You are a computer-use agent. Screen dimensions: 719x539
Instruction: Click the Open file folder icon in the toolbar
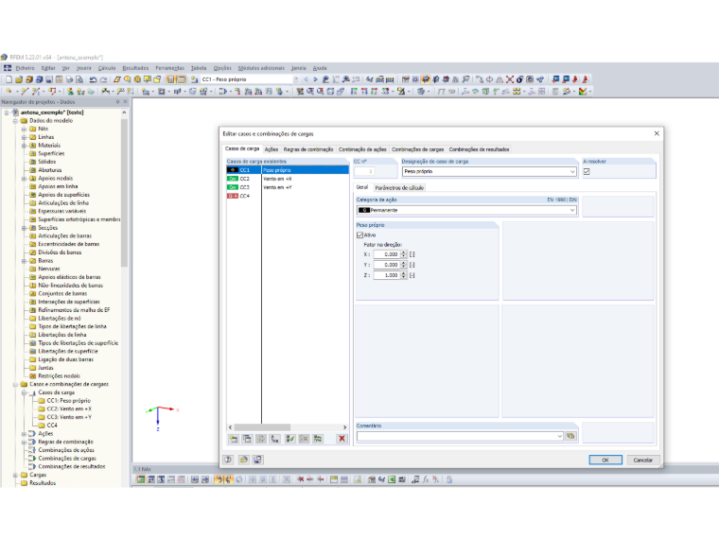click(19, 79)
